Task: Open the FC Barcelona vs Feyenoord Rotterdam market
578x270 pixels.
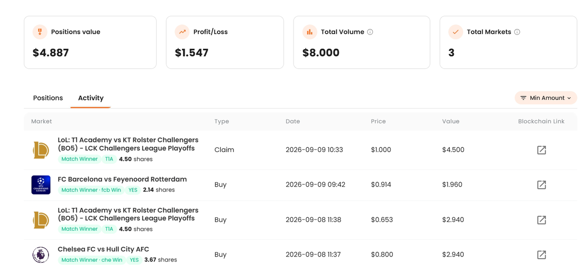Action: coord(122,179)
